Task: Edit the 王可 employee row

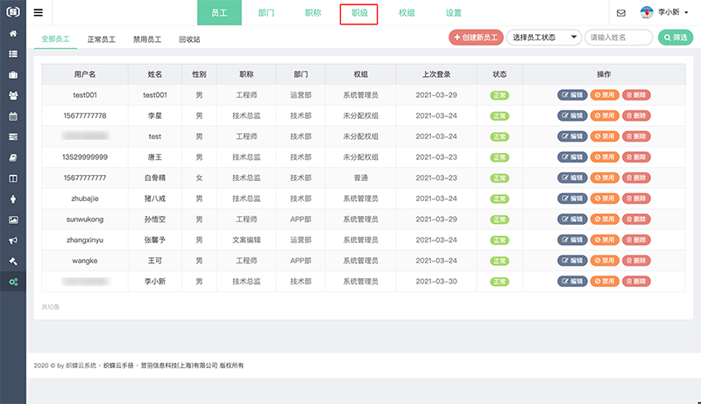Action: (572, 261)
